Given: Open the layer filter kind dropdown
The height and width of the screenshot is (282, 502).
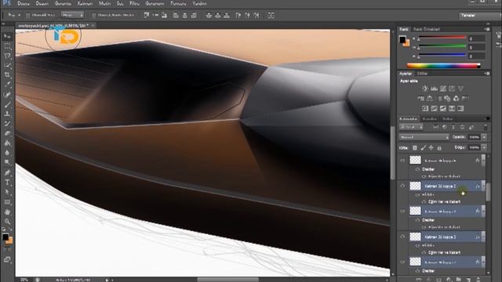Looking at the screenshot, I should (x=411, y=127).
